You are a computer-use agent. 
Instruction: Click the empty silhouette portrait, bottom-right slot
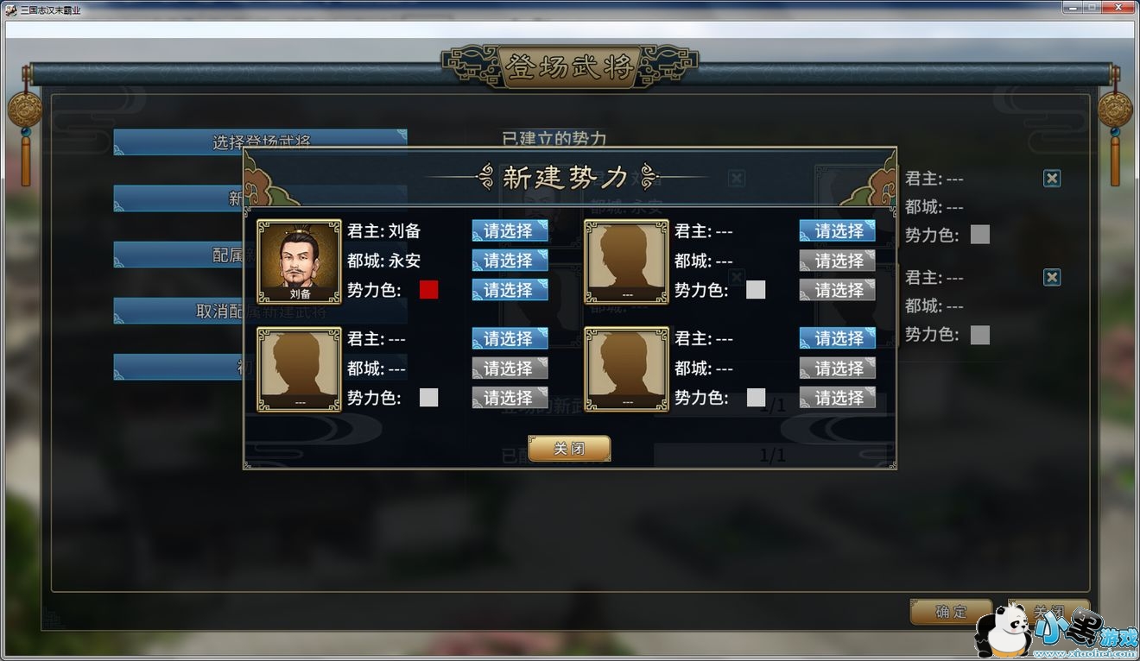(x=626, y=368)
